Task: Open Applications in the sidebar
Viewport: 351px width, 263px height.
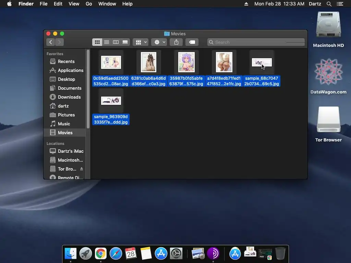Action: pyautogui.click(x=65, y=70)
